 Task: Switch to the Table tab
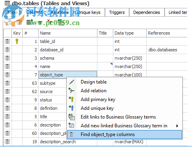(13, 12)
